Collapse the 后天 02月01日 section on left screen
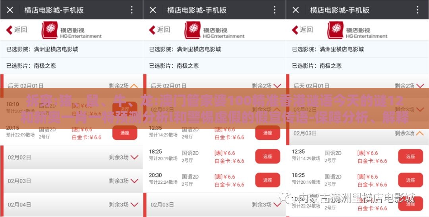Image resolution: width=429 pixels, height=217 pixels. 134,86
